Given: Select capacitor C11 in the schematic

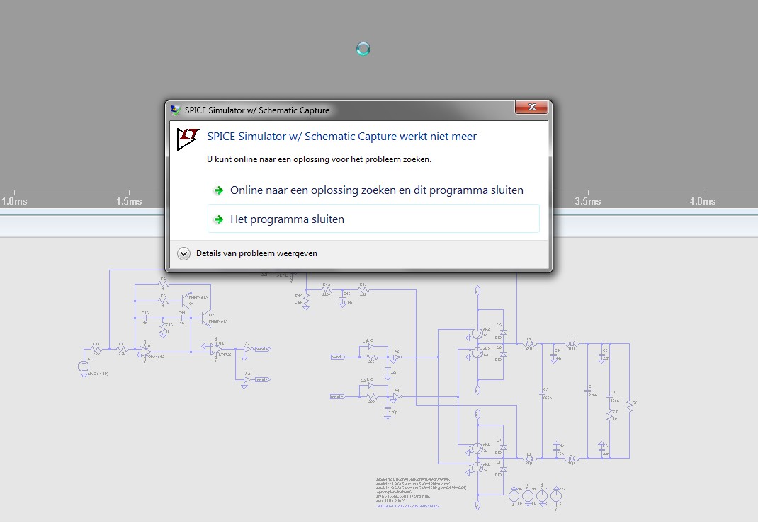Looking at the screenshot, I should point(182,317).
